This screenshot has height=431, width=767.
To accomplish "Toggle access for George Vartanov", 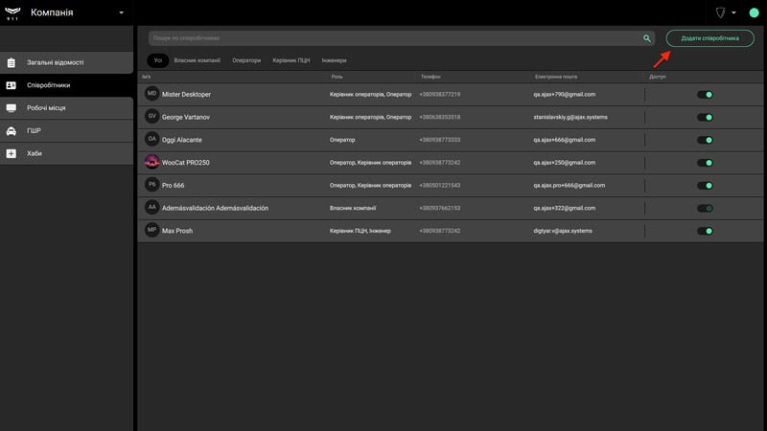I will [x=705, y=117].
